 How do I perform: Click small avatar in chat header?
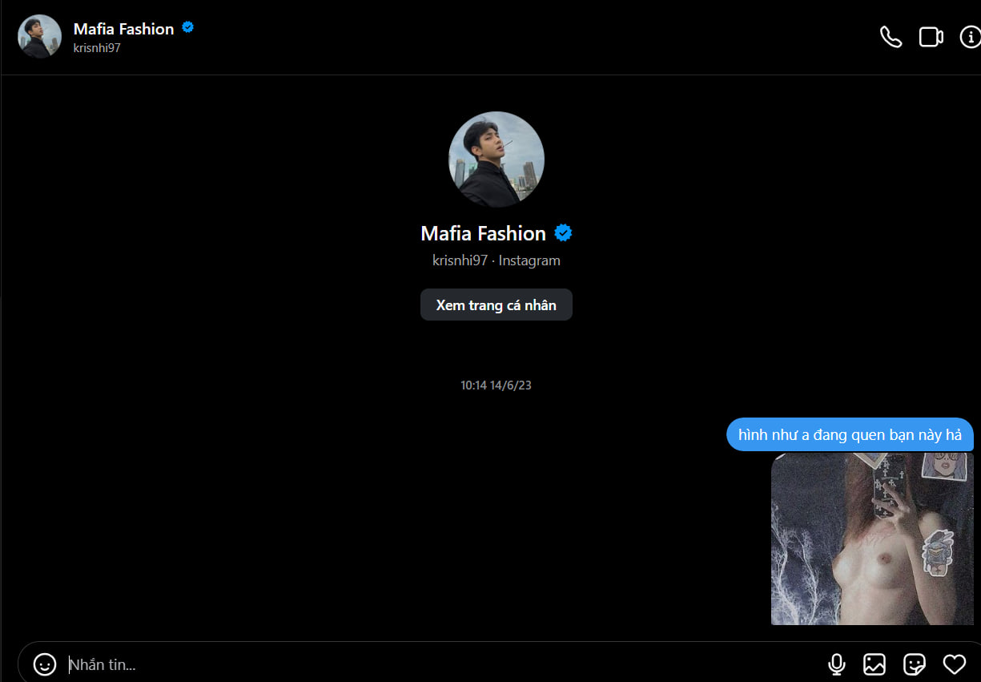click(39, 37)
